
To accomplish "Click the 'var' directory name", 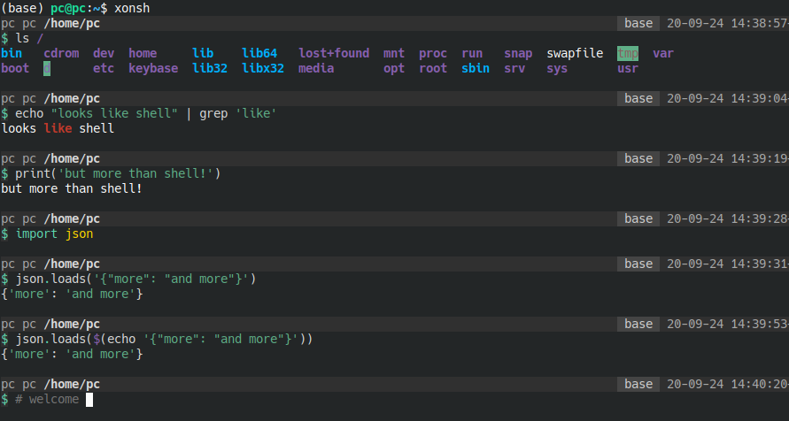I will click(x=663, y=53).
